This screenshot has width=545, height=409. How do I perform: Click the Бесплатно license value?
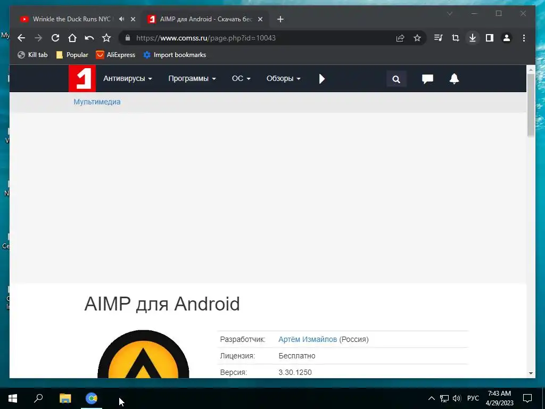[x=297, y=356]
